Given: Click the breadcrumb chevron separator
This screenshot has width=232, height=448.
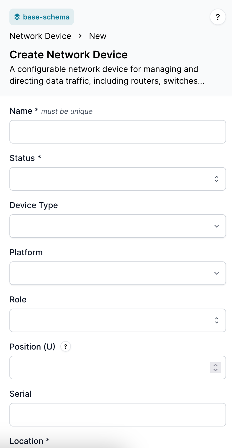Looking at the screenshot, I should (80, 36).
